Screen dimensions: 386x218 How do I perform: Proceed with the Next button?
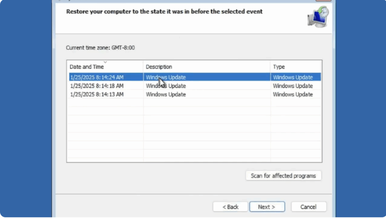(x=267, y=207)
